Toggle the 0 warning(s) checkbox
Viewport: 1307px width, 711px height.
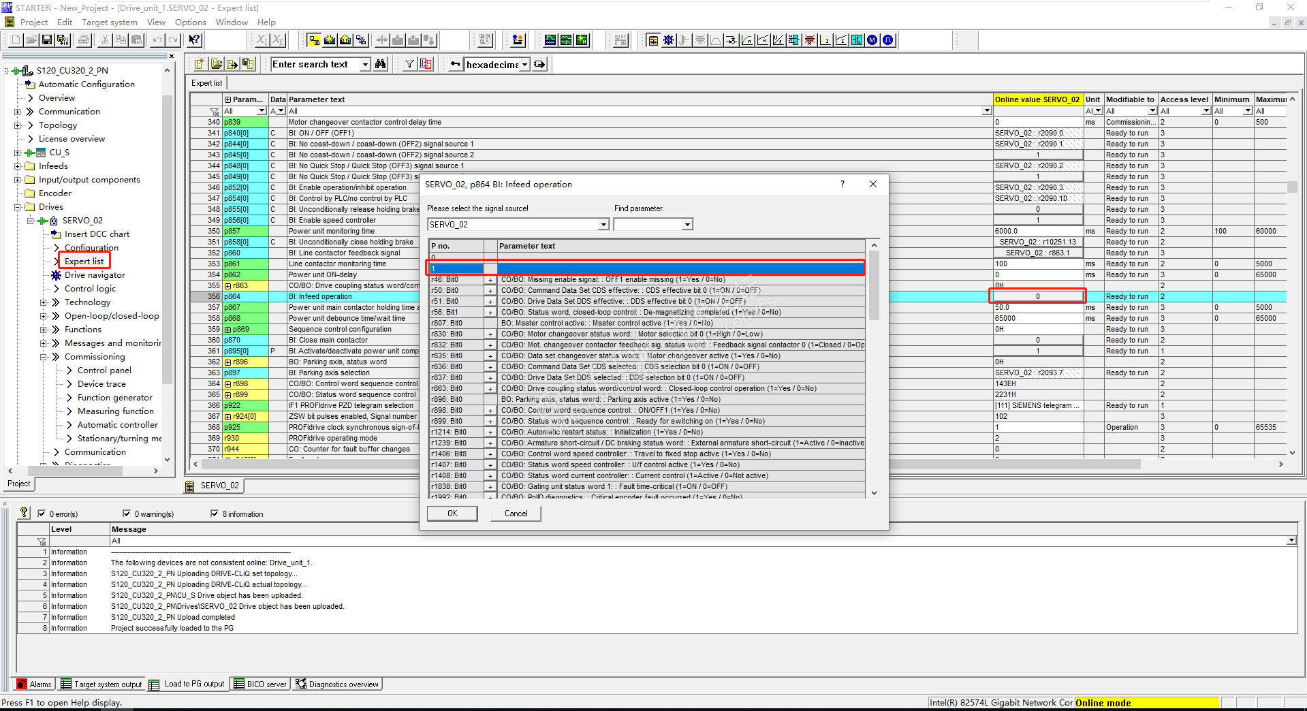(x=127, y=513)
